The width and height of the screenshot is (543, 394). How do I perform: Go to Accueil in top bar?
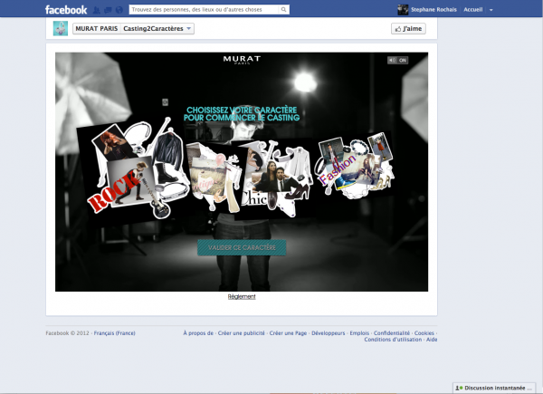[x=473, y=10]
